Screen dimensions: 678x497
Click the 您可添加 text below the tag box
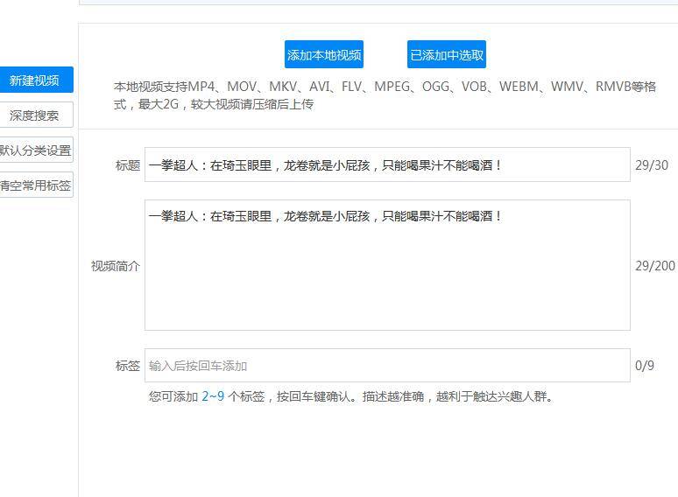pos(173,396)
